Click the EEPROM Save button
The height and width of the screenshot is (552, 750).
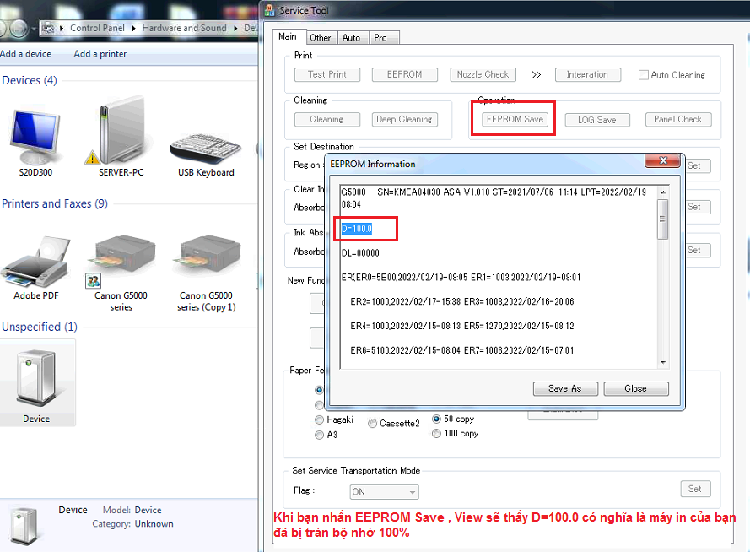(515, 119)
